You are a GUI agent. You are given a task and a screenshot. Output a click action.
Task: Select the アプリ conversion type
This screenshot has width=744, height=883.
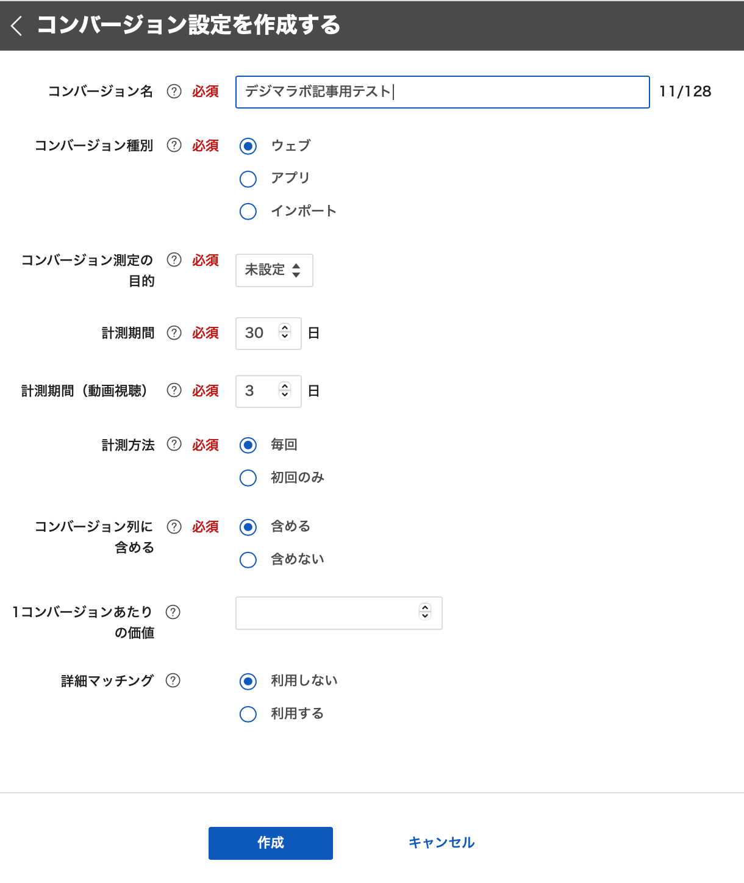[248, 179]
